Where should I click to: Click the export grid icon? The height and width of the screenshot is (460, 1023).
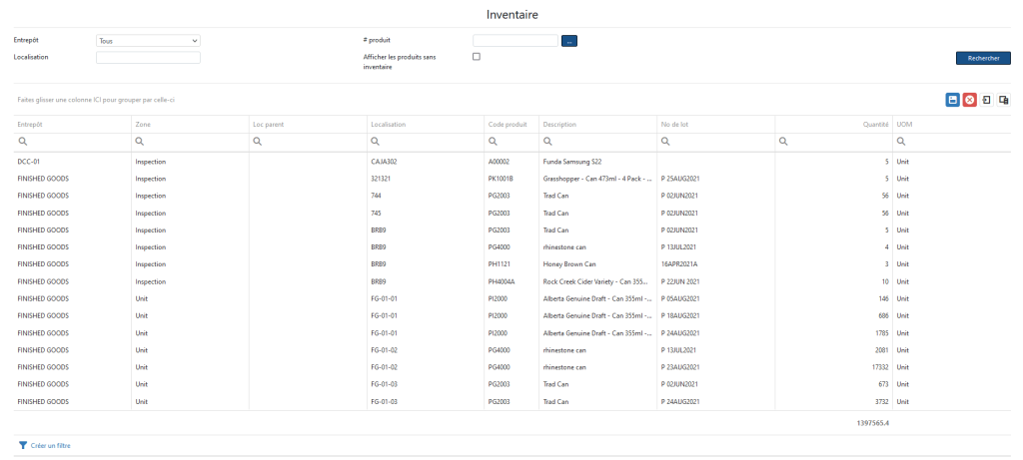click(x=986, y=100)
